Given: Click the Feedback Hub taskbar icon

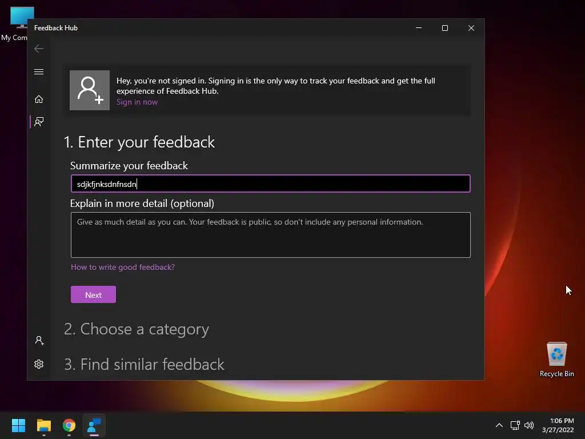Looking at the screenshot, I should click(94, 425).
